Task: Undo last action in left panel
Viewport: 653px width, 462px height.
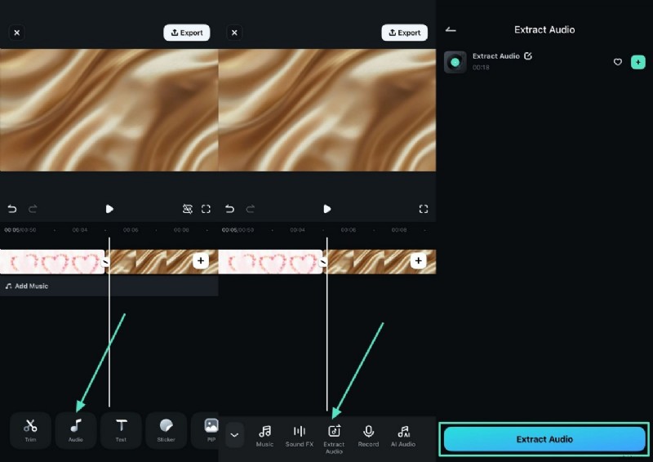Action: click(12, 209)
